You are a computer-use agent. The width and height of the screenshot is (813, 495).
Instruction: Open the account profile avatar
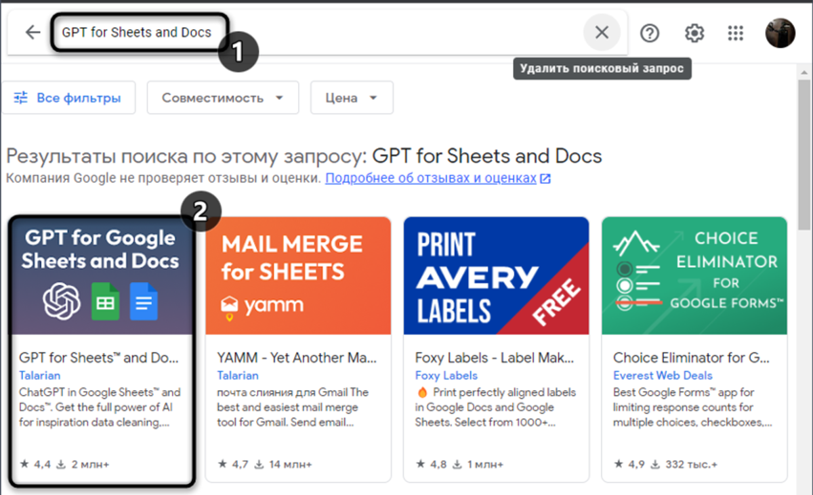pyautogui.click(x=780, y=32)
